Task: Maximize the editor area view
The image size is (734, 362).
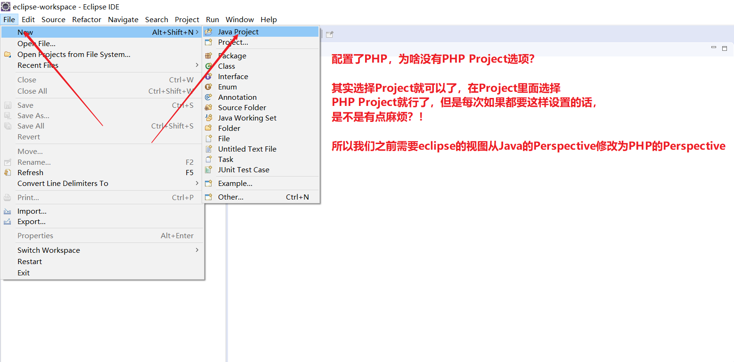Action: [x=725, y=48]
